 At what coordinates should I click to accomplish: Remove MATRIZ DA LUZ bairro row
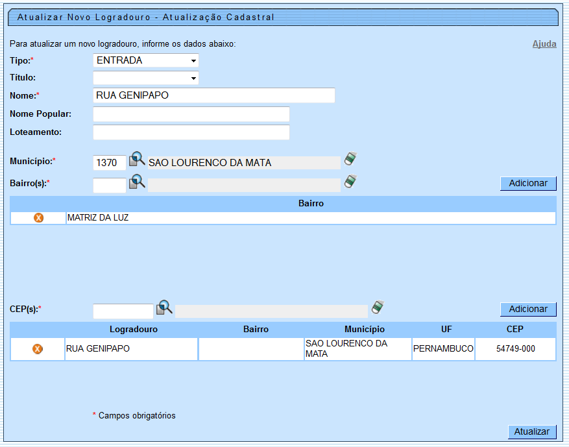38,218
